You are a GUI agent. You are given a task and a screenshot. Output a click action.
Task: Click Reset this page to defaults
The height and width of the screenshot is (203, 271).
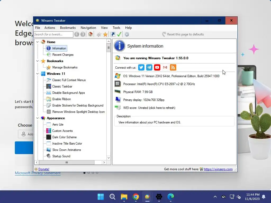[183, 34]
